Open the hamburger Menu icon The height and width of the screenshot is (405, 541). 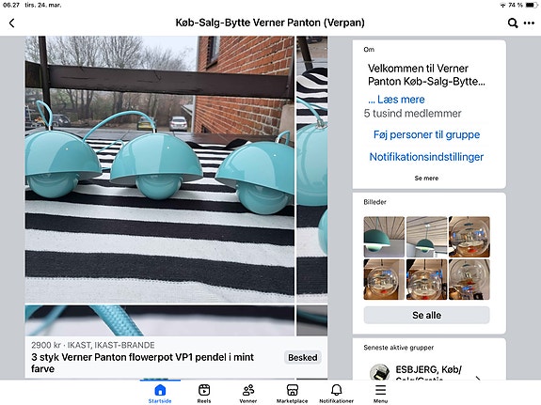pos(380,394)
